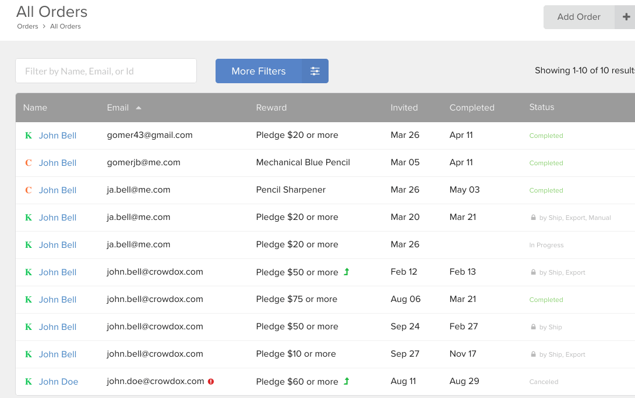Click the K icon in the Sep 27 invited row
The width and height of the screenshot is (635, 398).
tap(29, 354)
